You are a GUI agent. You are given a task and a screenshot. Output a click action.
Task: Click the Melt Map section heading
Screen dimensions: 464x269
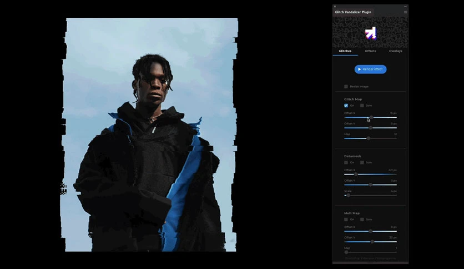point(351,213)
